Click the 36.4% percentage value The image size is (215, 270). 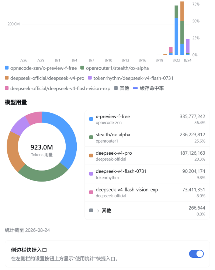pyautogui.click(x=200, y=123)
